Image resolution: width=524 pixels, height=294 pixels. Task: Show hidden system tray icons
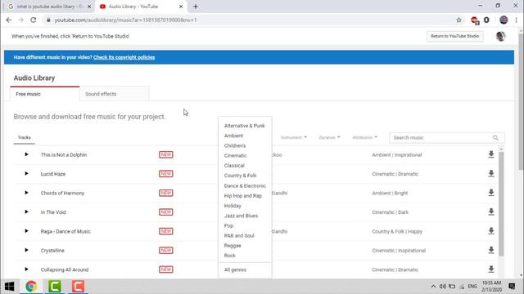(433, 287)
